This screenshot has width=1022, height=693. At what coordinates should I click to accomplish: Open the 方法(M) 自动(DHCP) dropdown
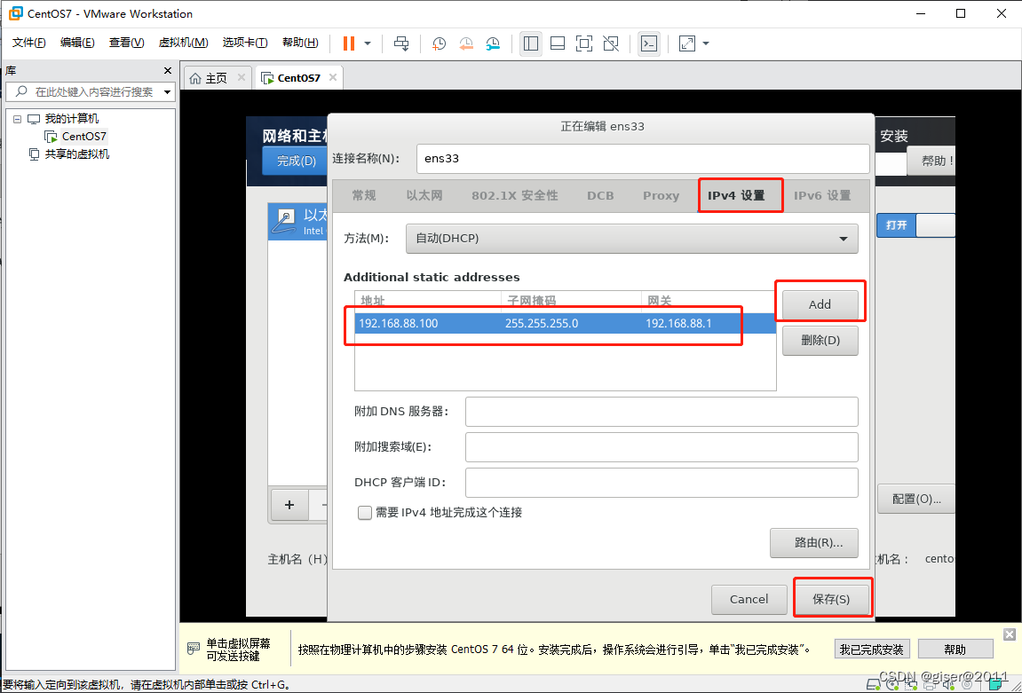click(631, 239)
